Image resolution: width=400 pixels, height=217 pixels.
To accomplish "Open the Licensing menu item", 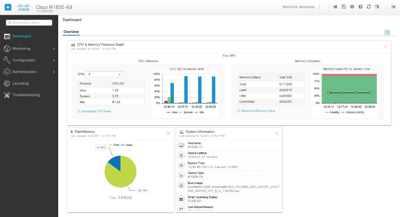I will 20,83.
